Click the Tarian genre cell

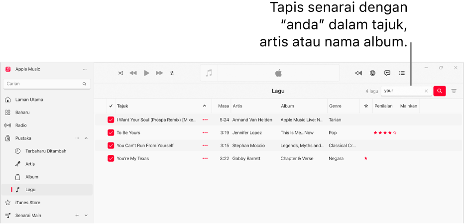[x=335, y=120]
